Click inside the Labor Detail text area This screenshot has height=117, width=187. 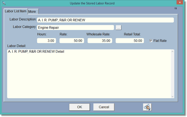pos(89,74)
